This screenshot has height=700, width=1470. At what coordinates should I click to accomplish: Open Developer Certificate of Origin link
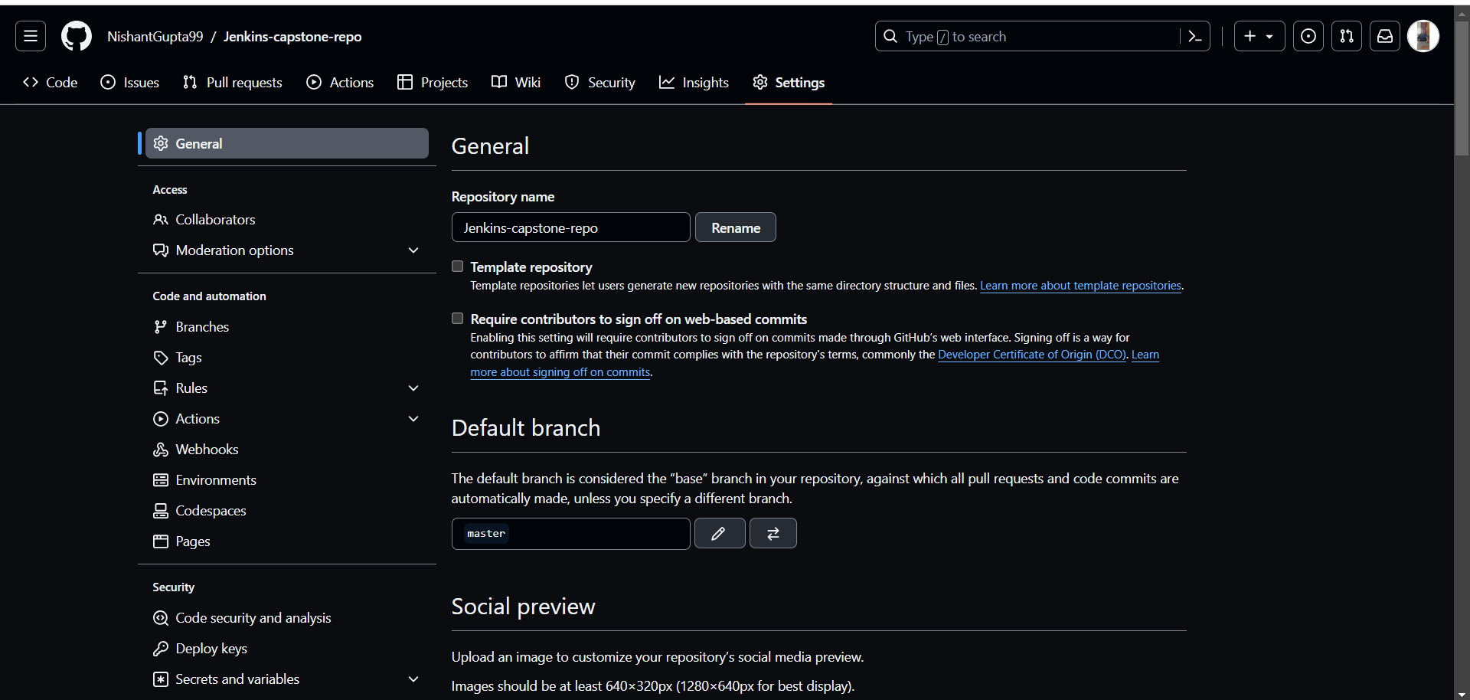pyautogui.click(x=1031, y=355)
